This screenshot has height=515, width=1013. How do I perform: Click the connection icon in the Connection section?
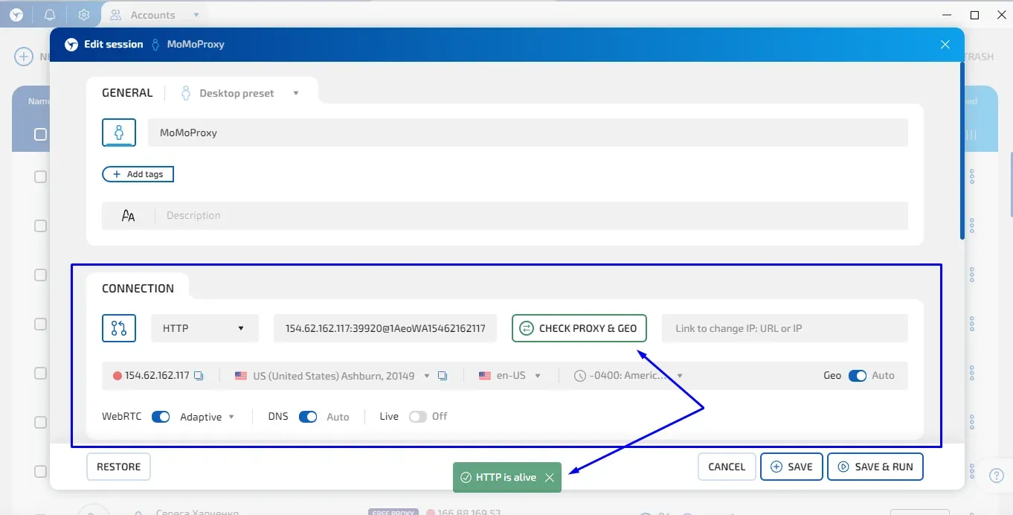click(118, 327)
